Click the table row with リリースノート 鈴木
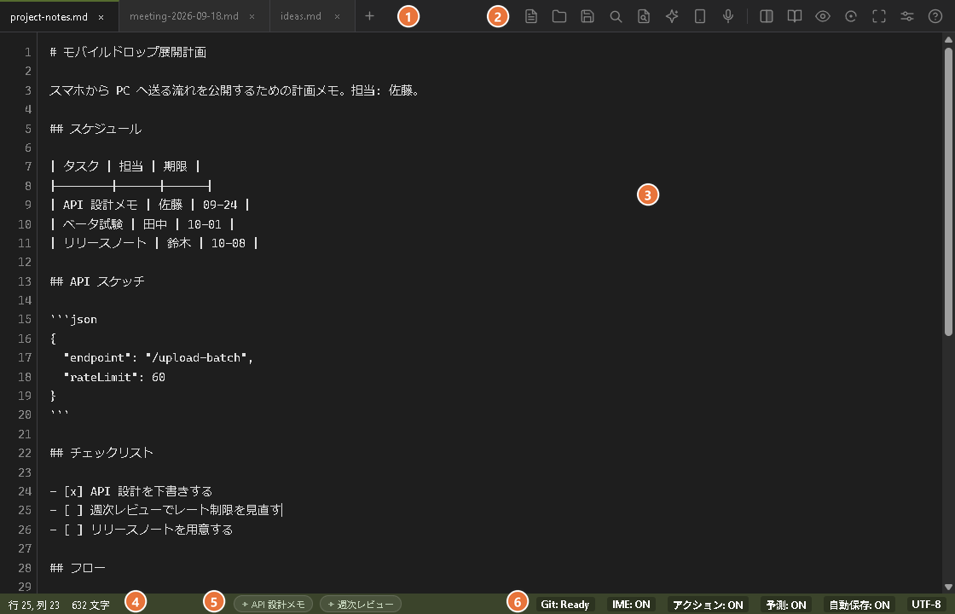955x614 pixels. pyautogui.click(x=154, y=243)
